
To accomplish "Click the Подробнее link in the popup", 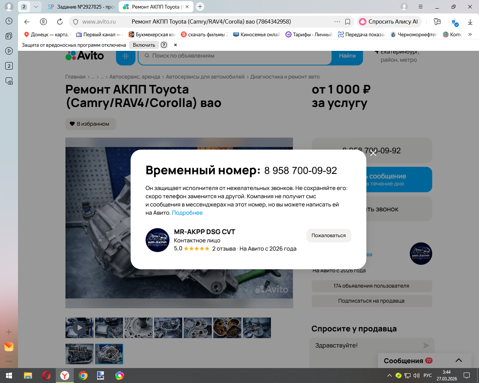I will click(x=187, y=213).
